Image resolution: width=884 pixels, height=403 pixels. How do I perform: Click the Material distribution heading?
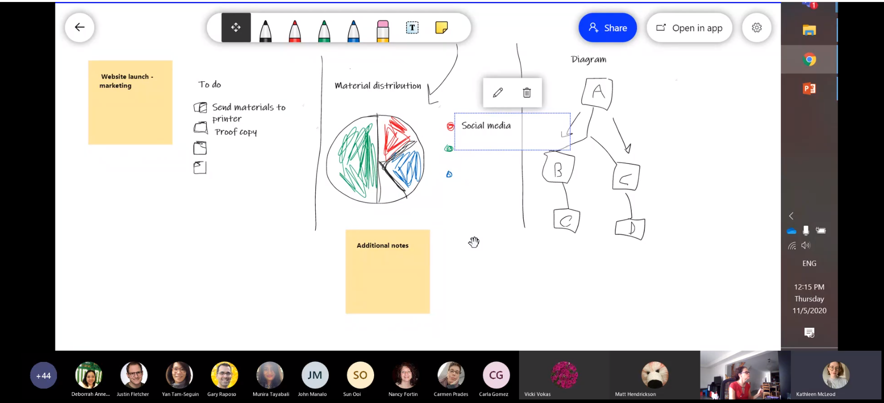(x=378, y=86)
